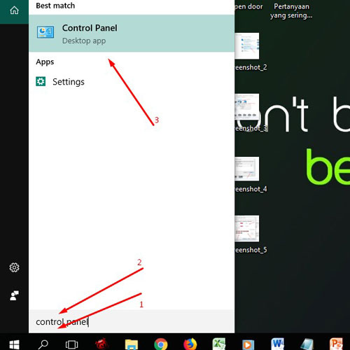Open the media player taskbar icon
Screen dimensions: 350x350
(248, 344)
